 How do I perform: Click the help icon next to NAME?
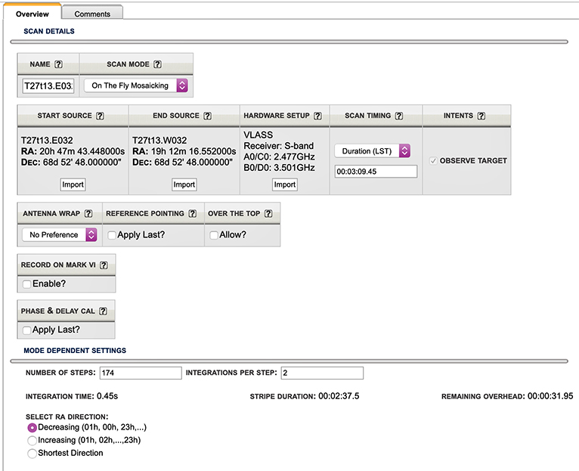pyautogui.click(x=58, y=65)
